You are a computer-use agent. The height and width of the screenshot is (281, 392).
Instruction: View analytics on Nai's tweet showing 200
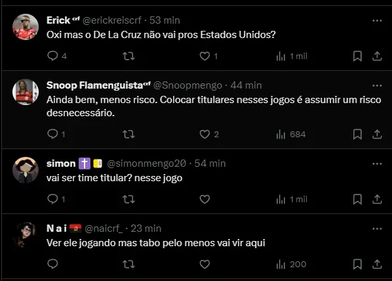(291, 264)
